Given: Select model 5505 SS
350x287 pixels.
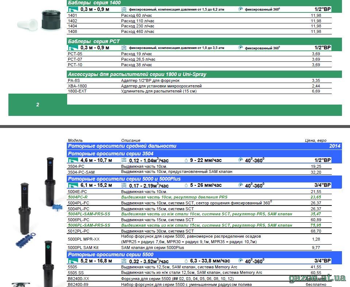Looking at the screenshot, I should click(76, 273).
